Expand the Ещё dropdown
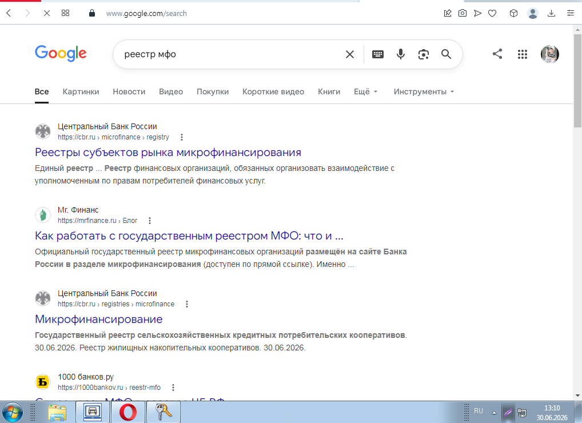The width and height of the screenshot is (582, 423). [365, 91]
